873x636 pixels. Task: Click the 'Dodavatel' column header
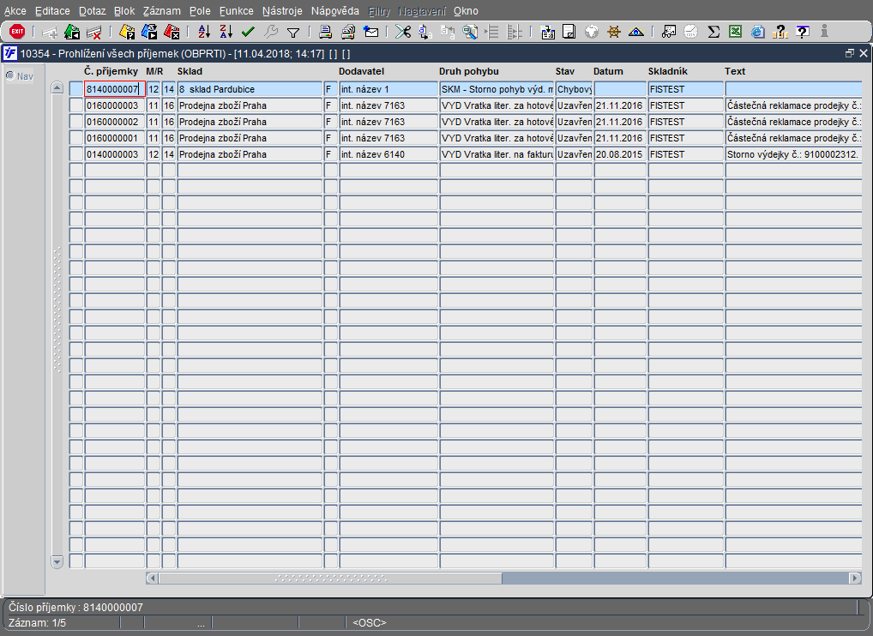tap(361, 71)
